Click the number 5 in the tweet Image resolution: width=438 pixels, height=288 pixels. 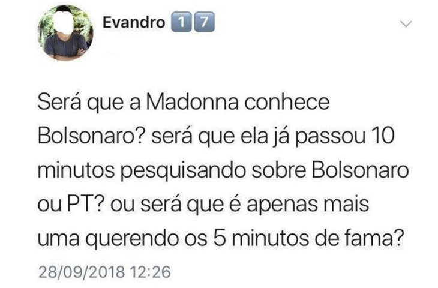pyautogui.click(x=219, y=238)
